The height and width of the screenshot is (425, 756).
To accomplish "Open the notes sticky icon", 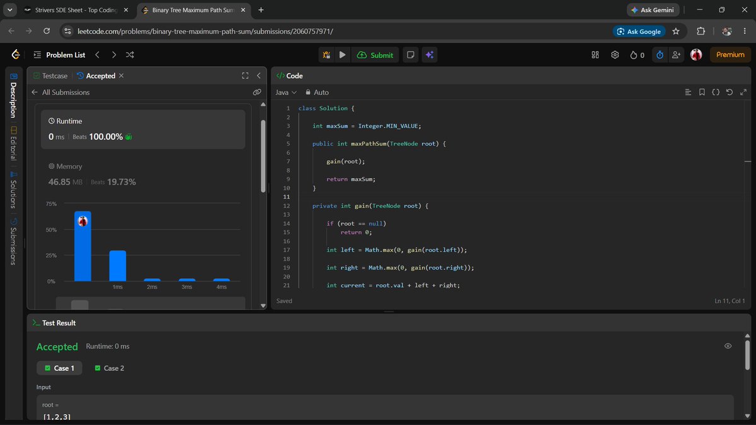I will 411,55.
